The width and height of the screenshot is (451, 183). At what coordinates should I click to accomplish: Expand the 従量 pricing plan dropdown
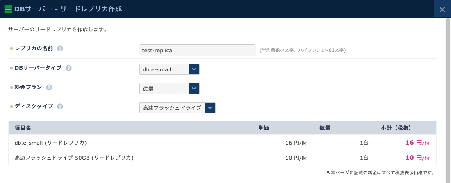pyautogui.click(x=169, y=89)
